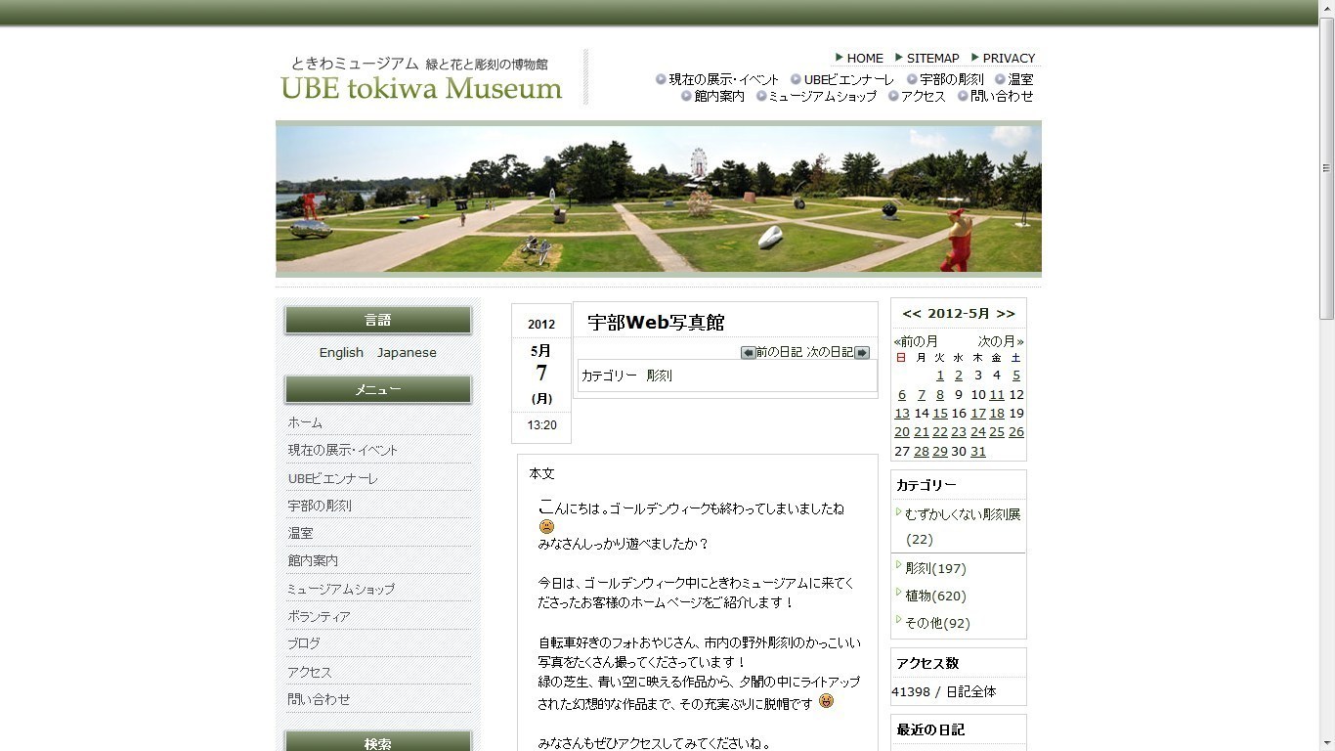Screen dimensions: 1335x751
Task: Open the HOME link in the header
Action: pyautogui.click(x=865, y=59)
